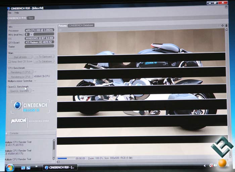The height and width of the screenshot is (172, 235).
Task: Click the Windows Start orb
Action: click(x=10, y=167)
